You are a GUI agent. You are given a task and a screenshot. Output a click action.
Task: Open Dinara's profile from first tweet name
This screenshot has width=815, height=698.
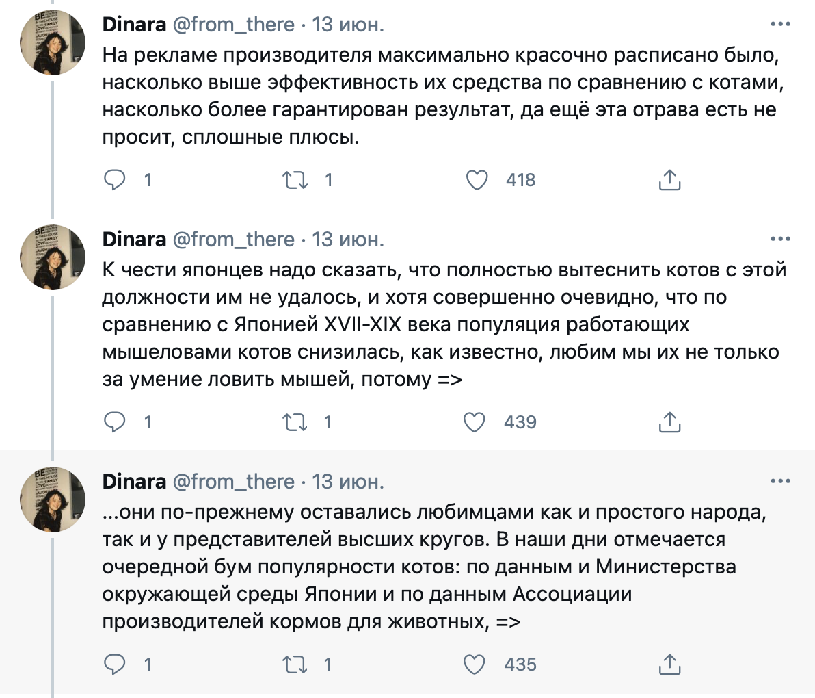[x=134, y=25]
